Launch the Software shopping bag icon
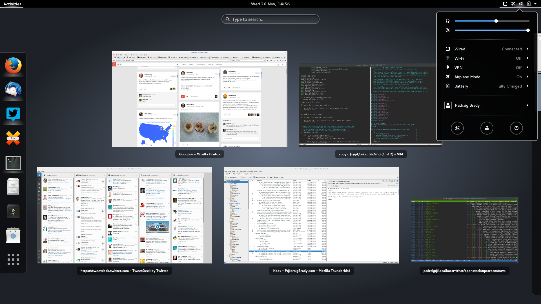The width and height of the screenshot is (541, 304). (x=13, y=235)
